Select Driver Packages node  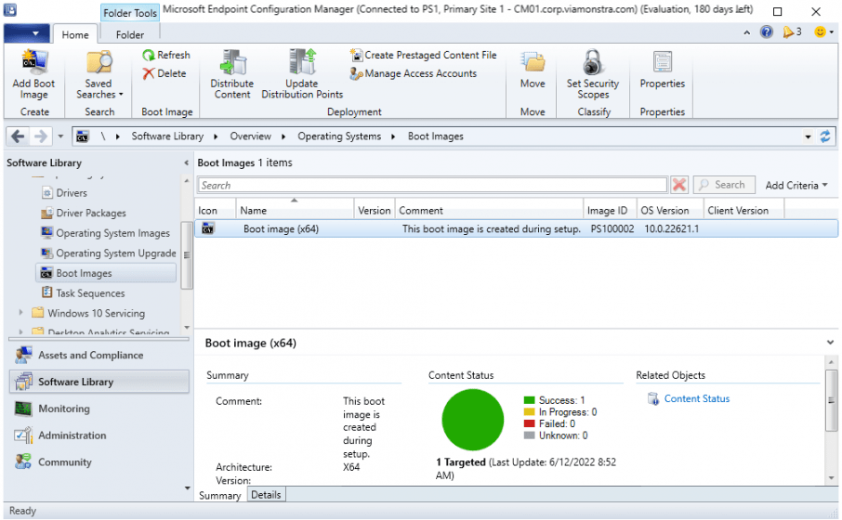coord(91,214)
